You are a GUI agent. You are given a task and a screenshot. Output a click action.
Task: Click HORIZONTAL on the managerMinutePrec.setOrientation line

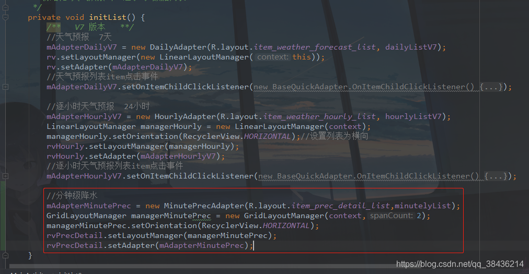(x=286, y=225)
